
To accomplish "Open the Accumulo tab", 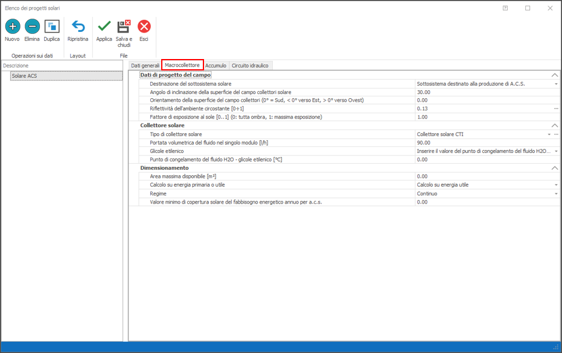I will pos(216,65).
